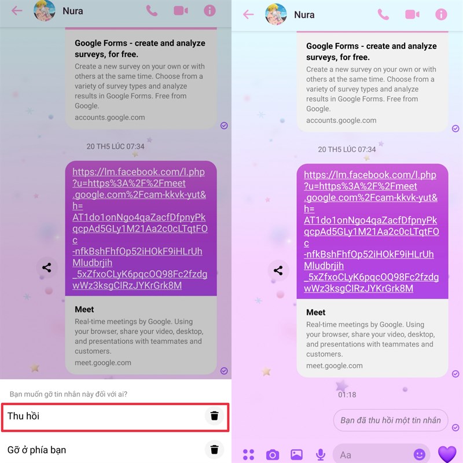Tap trash icon beside Thu hồi
The width and height of the screenshot is (463, 463).
[x=214, y=416]
